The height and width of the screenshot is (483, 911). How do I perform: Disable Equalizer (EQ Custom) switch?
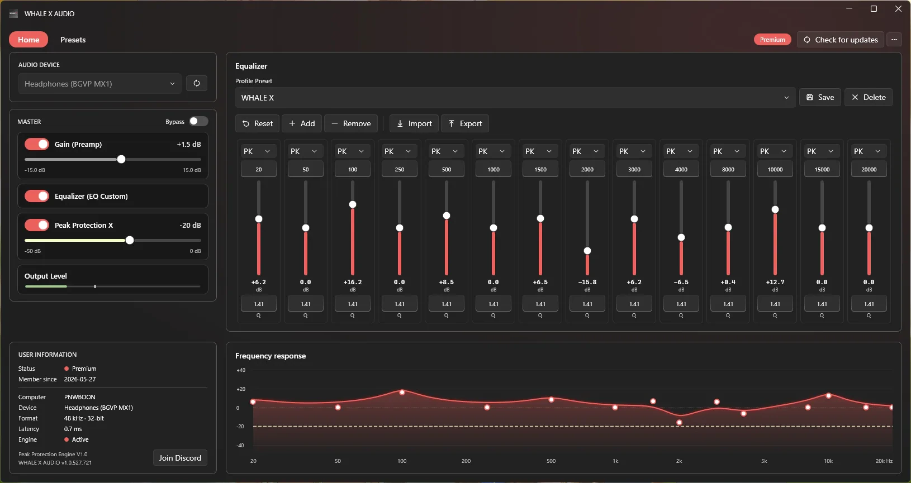[37, 196]
